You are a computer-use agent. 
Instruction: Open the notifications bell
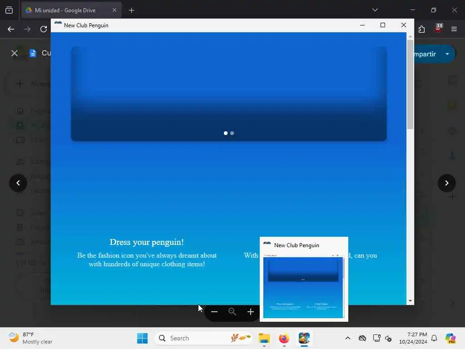pyautogui.click(x=434, y=338)
